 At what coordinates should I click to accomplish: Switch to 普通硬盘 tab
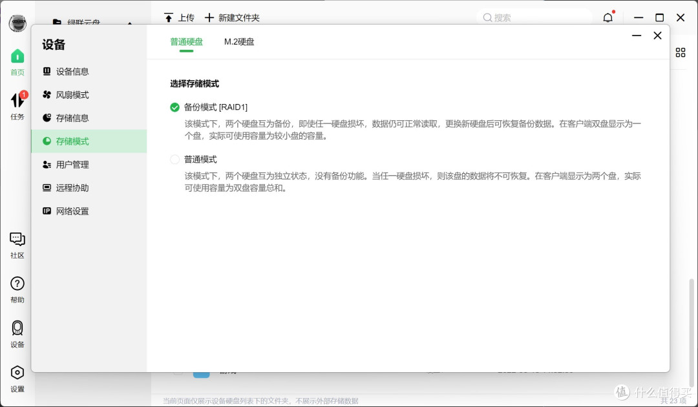point(187,42)
